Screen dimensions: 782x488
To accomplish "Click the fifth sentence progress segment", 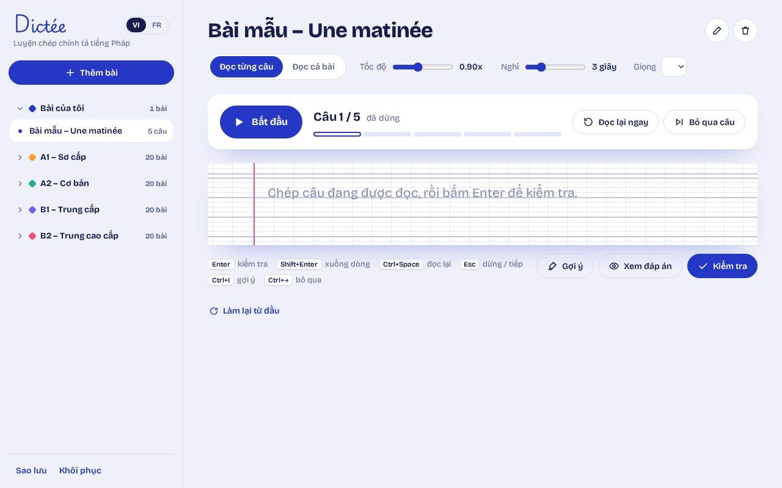I will pyautogui.click(x=538, y=134).
